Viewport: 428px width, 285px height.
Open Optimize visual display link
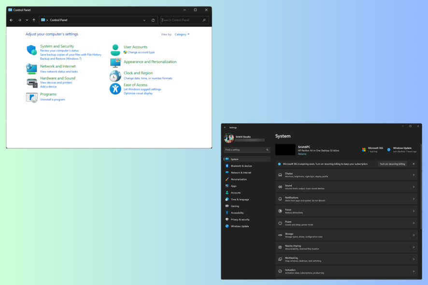click(138, 93)
